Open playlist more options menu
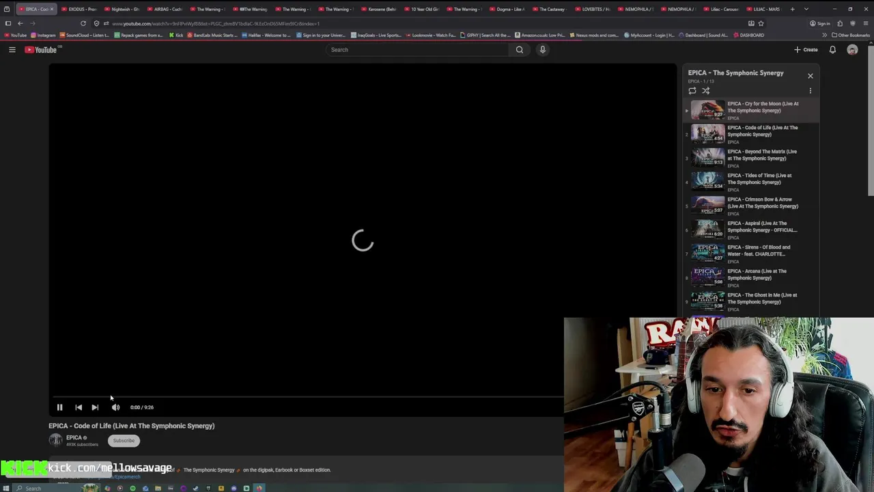The width and height of the screenshot is (874, 492). 810,90
